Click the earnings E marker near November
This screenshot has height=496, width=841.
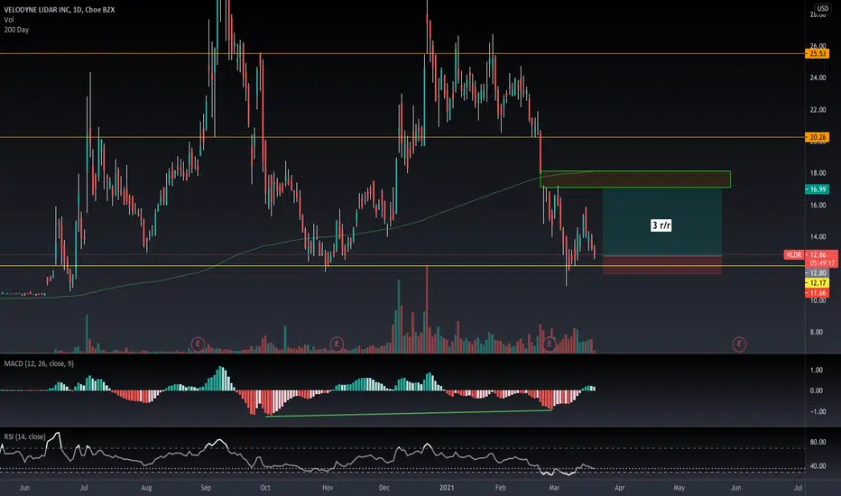pos(337,344)
